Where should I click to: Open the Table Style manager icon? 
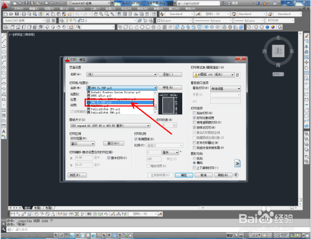[234, 14]
